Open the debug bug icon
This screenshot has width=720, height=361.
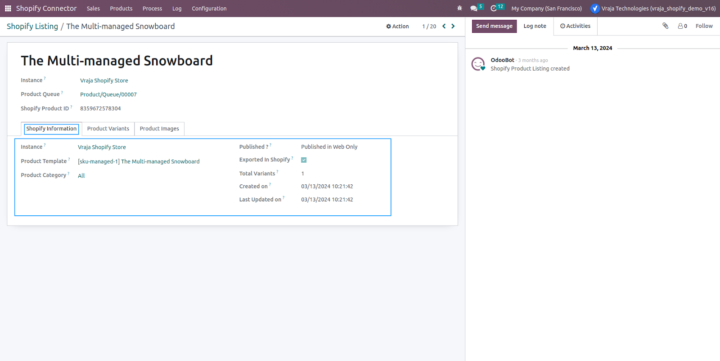coord(459,9)
